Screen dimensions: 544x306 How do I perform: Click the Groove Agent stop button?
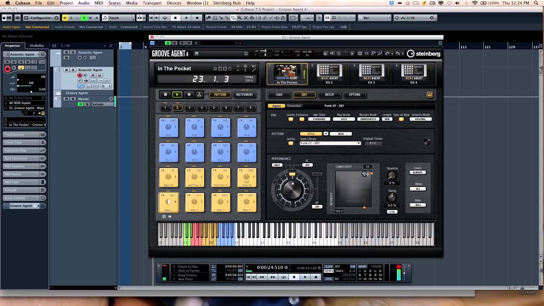[166, 94]
